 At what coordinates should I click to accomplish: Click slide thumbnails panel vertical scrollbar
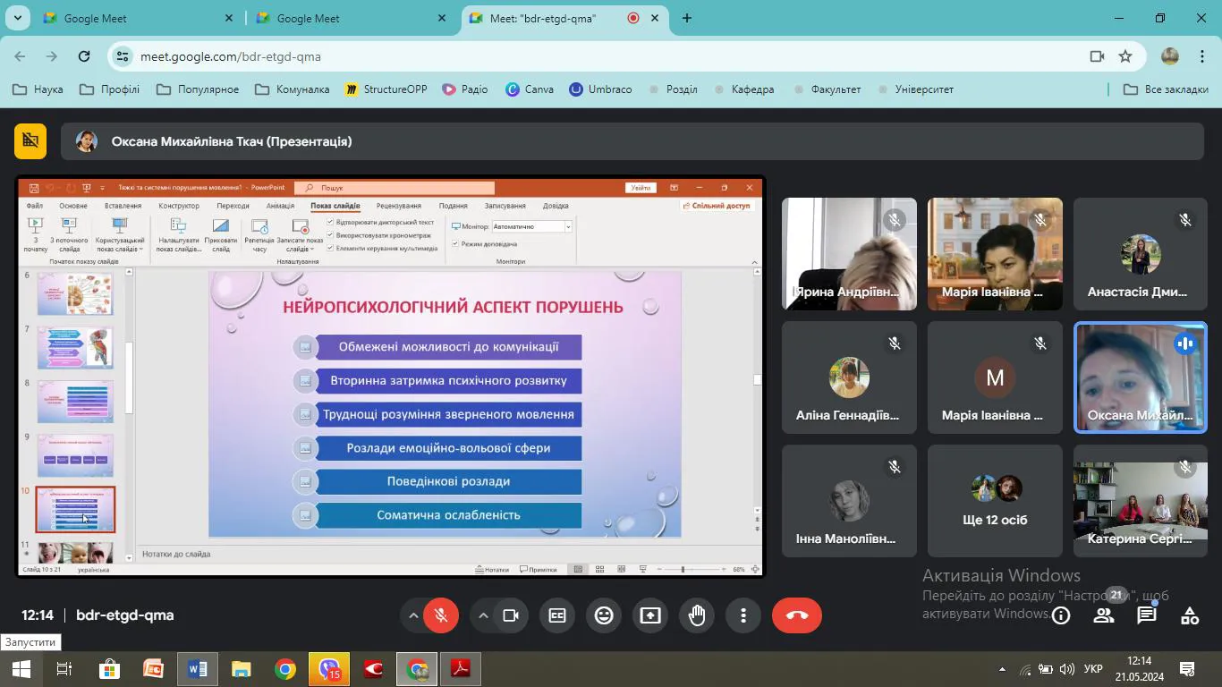tap(129, 377)
